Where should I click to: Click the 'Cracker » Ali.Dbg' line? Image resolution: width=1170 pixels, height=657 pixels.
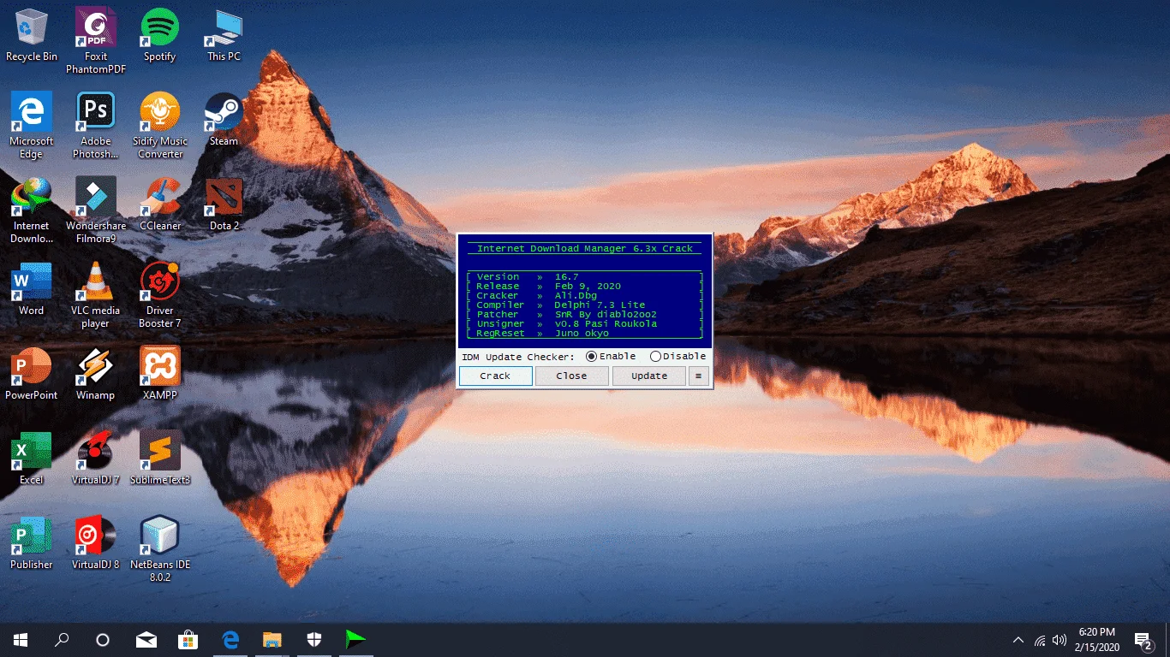tap(585, 295)
